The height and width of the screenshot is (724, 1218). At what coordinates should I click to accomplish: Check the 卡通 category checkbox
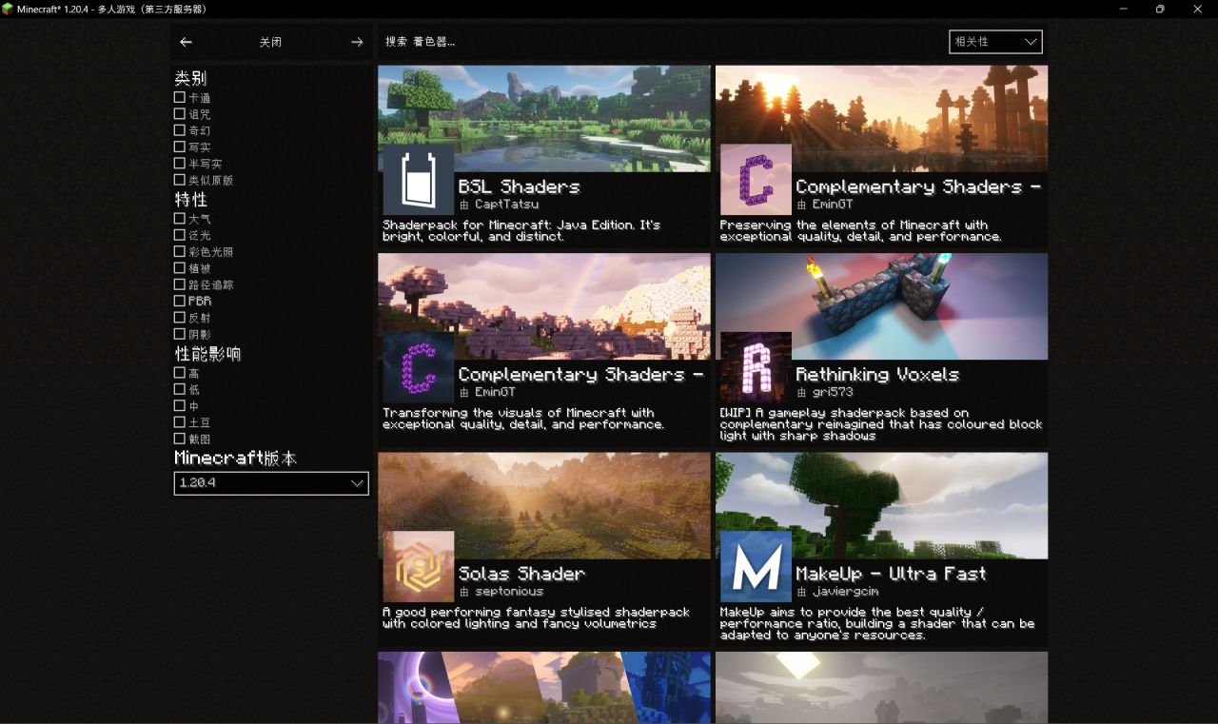point(180,97)
